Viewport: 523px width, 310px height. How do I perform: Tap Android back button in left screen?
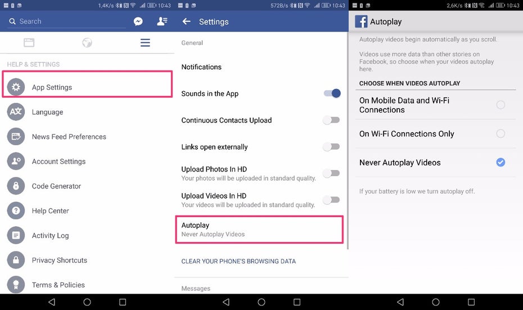tap(52, 302)
